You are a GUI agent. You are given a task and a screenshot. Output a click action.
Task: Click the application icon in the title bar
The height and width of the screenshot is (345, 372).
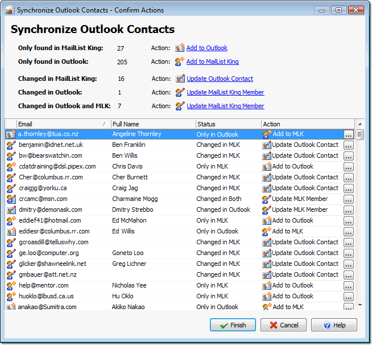[10, 10]
